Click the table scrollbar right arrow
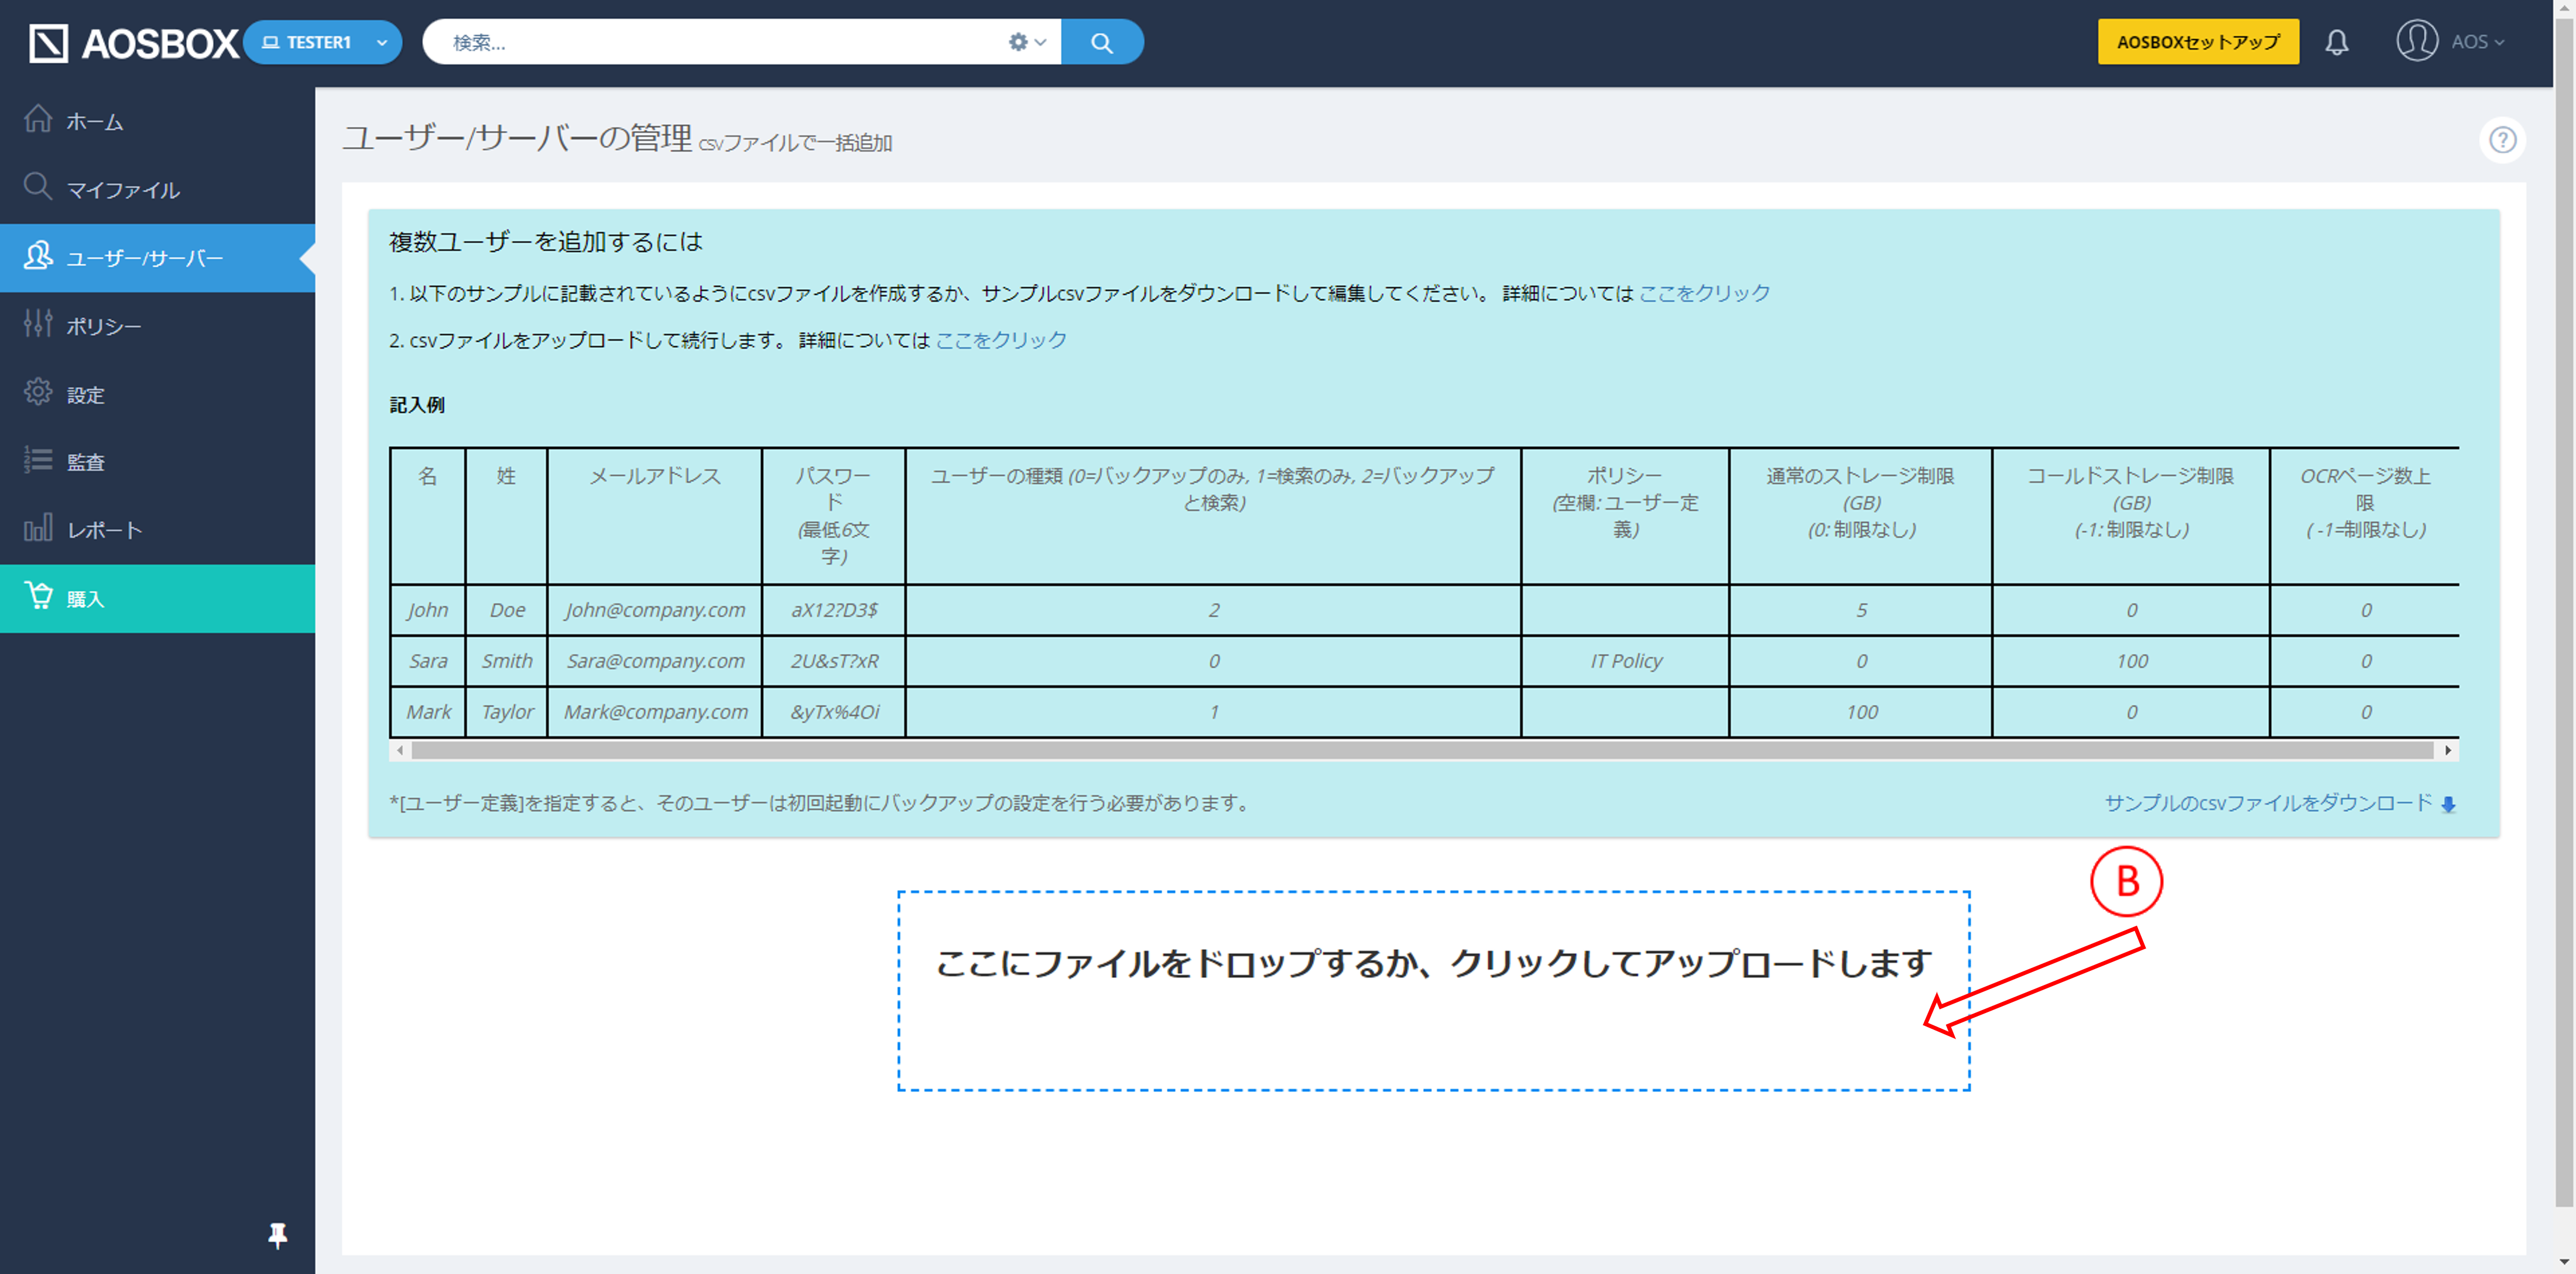The width and height of the screenshot is (2576, 1274). pyautogui.click(x=2447, y=750)
